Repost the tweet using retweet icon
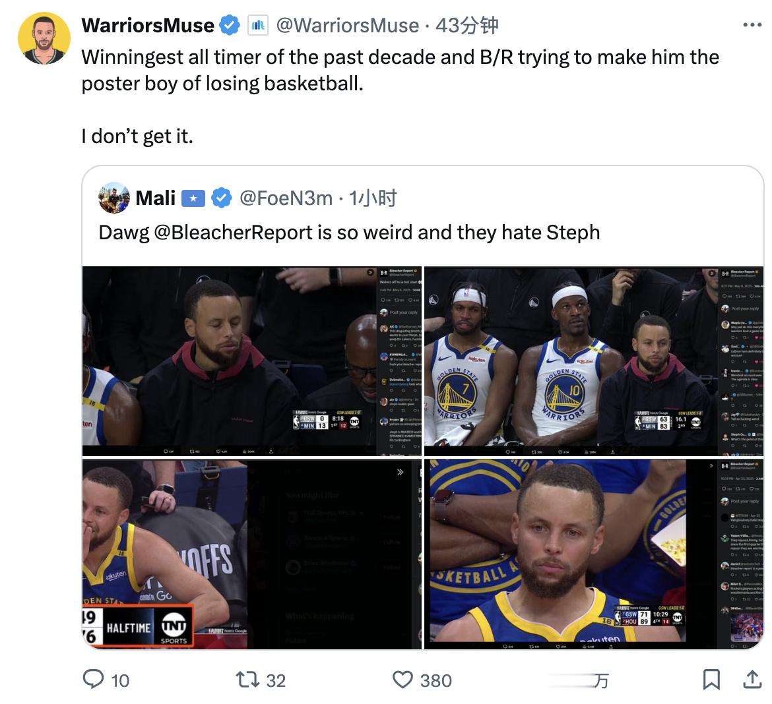 pos(247,680)
